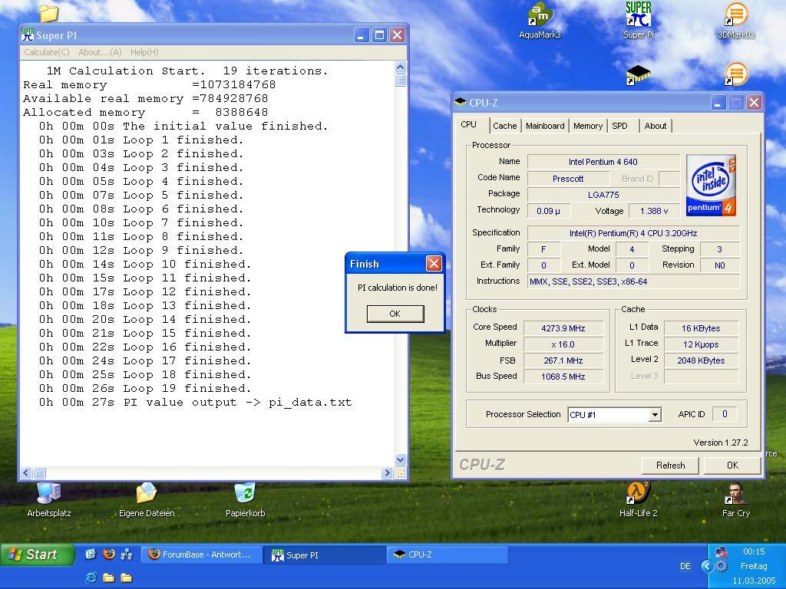
Task: Click the Super PI title bar icon
Action: [x=27, y=35]
